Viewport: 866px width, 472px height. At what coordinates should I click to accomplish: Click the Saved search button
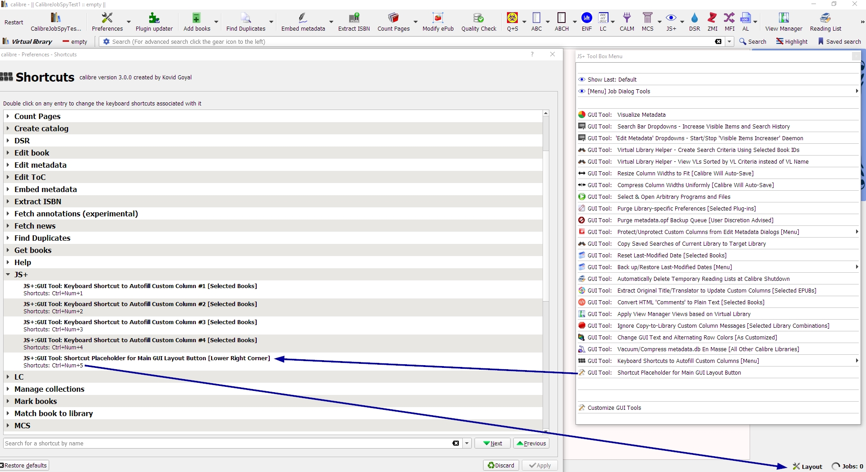click(x=839, y=41)
